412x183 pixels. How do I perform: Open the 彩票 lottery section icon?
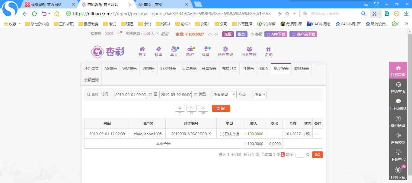[x=158, y=49]
